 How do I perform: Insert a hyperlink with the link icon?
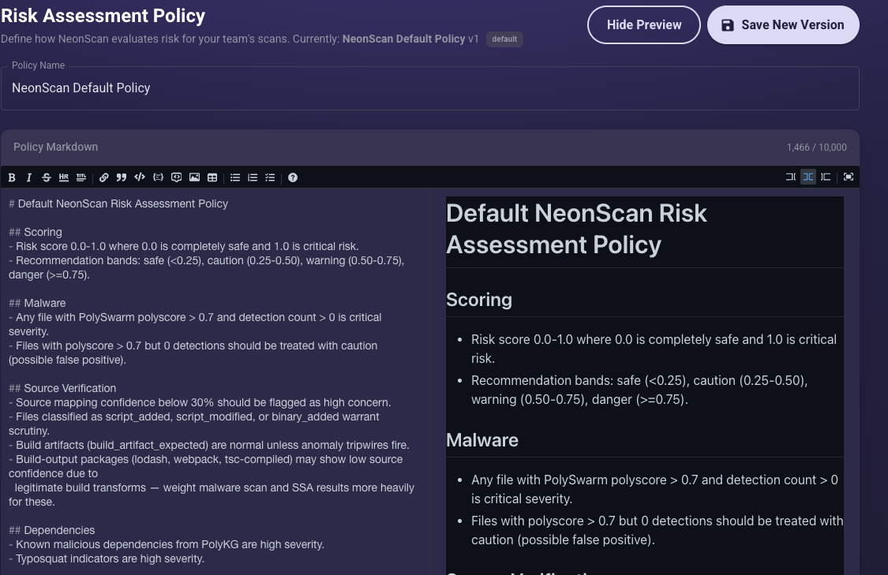pos(104,177)
